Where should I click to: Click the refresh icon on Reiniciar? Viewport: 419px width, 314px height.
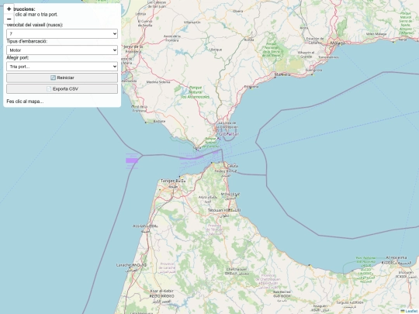click(x=53, y=78)
